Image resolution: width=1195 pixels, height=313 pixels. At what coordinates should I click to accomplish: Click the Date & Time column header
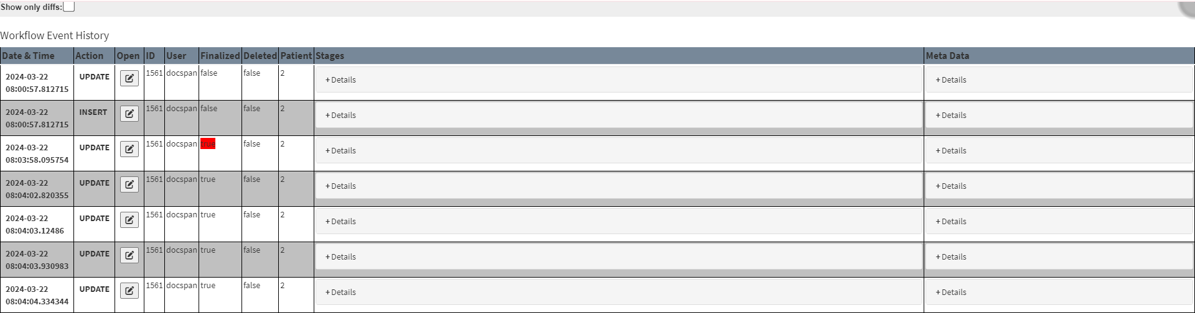pyautogui.click(x=29, y=56)
